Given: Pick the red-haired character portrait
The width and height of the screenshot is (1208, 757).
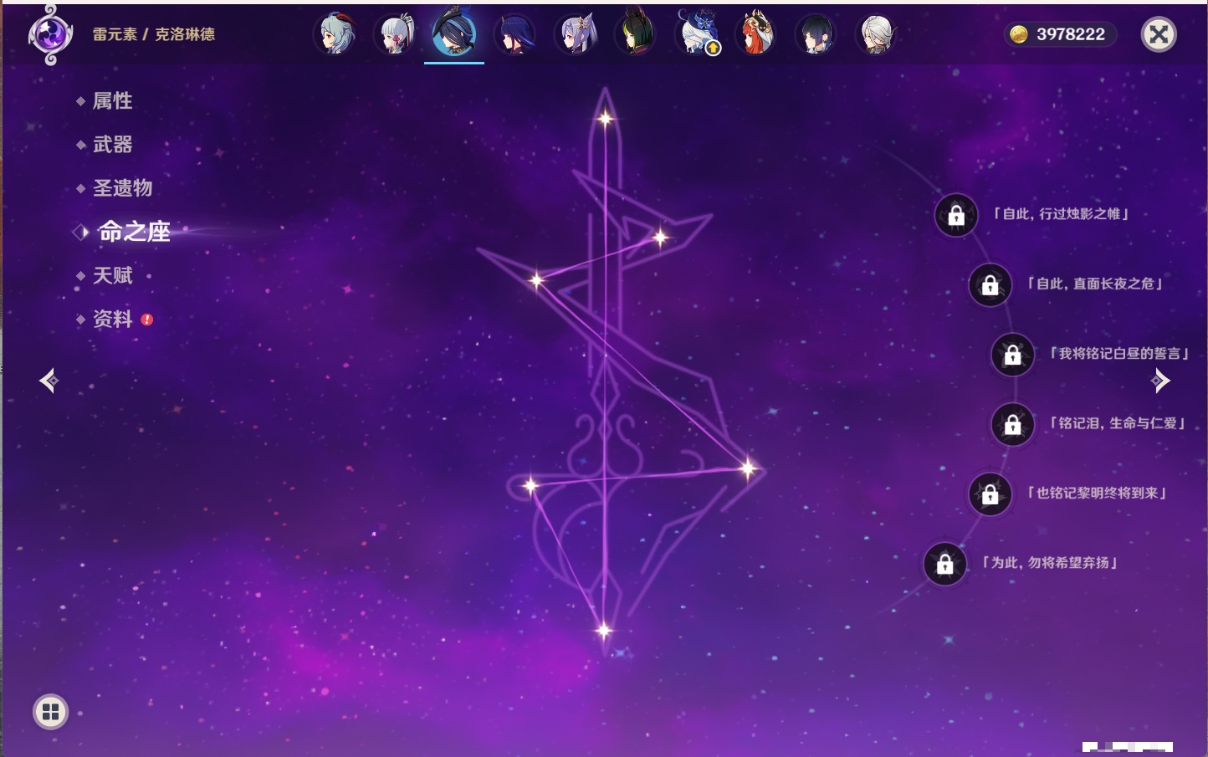Looking at the screenshot, I should click(x=756, y=35).
